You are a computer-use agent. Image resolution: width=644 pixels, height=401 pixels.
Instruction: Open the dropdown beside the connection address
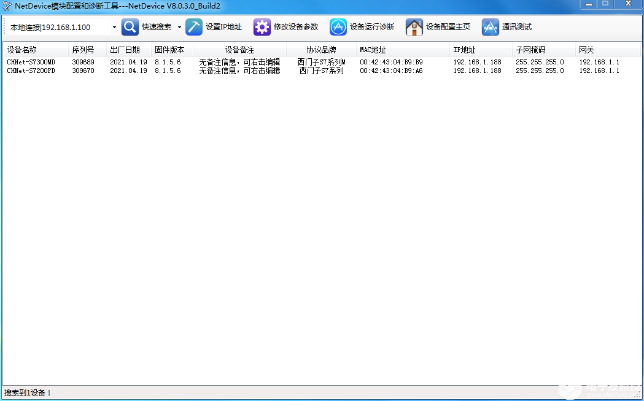point(114,27)
